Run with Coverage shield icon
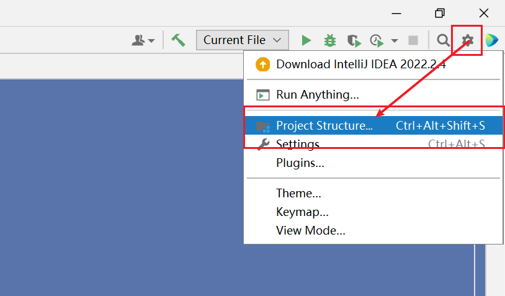 (x=354, y=40)
